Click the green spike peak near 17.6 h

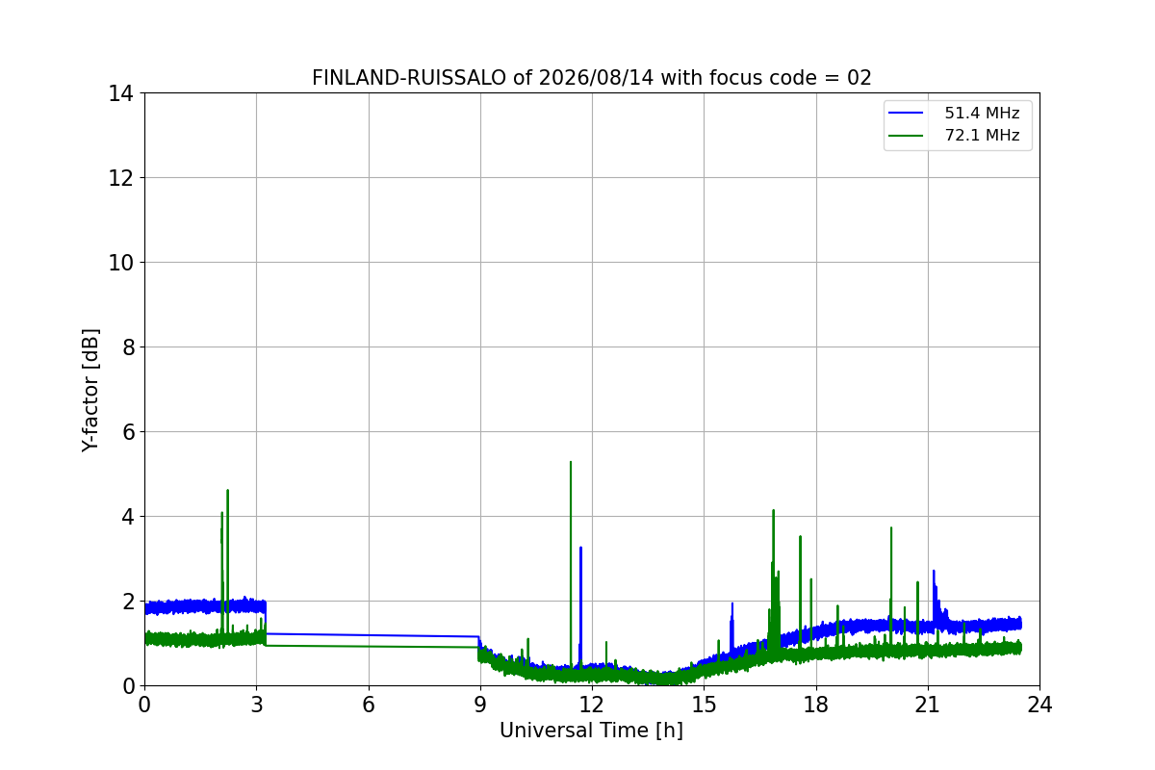coord(800,537)
